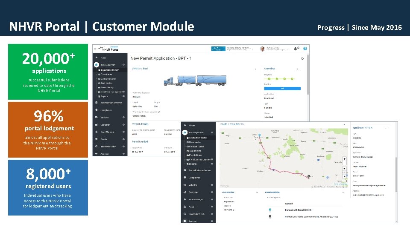The width and height of the screenshot is (410, 230).
Task: Click "20,000+" applications figure on green card
Action: 49,58
